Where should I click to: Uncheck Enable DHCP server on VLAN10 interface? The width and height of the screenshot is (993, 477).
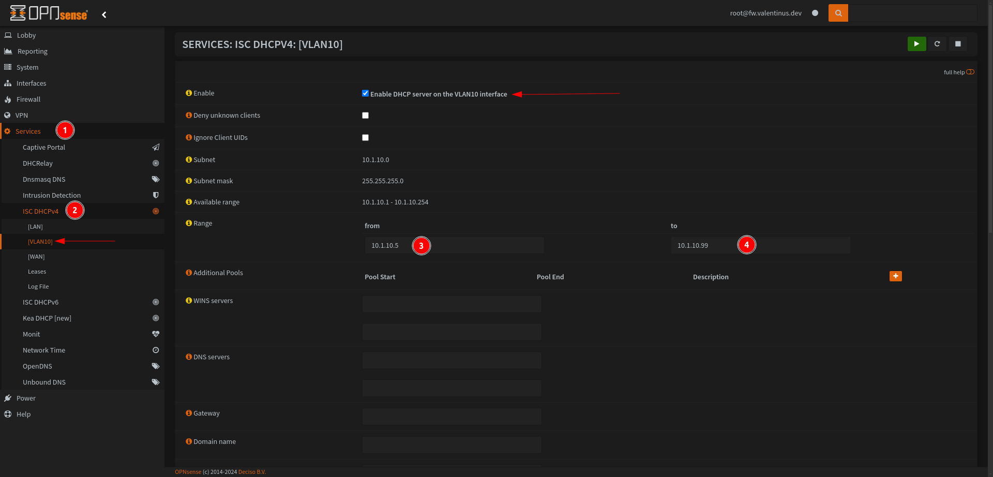click(x=365, y=93)
